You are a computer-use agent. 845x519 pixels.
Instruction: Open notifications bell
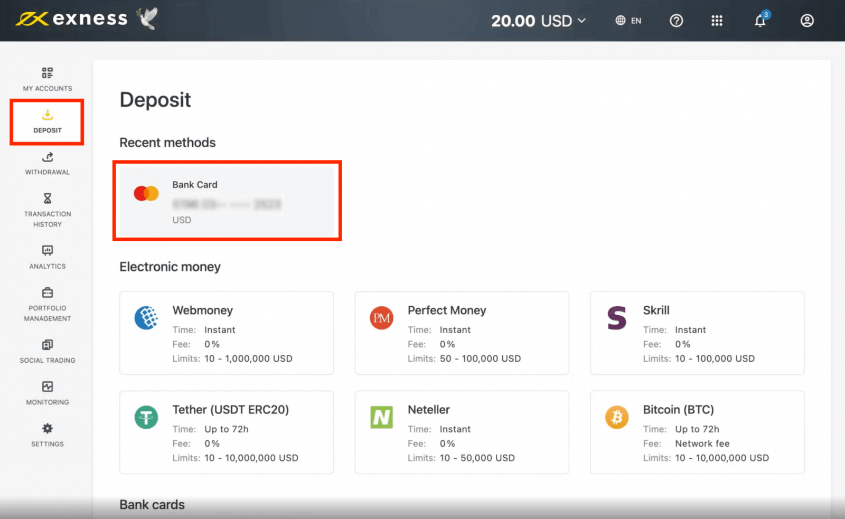(760, 20)
